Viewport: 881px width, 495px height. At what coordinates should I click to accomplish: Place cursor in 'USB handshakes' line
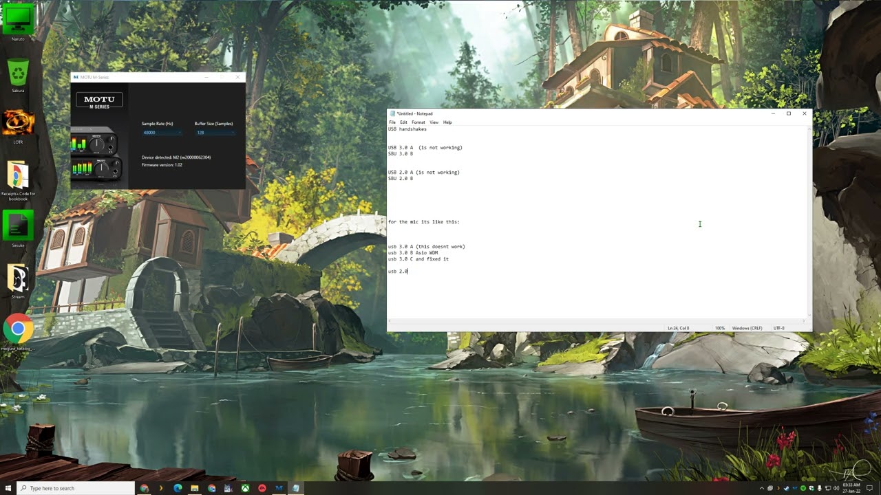[407, 129]
